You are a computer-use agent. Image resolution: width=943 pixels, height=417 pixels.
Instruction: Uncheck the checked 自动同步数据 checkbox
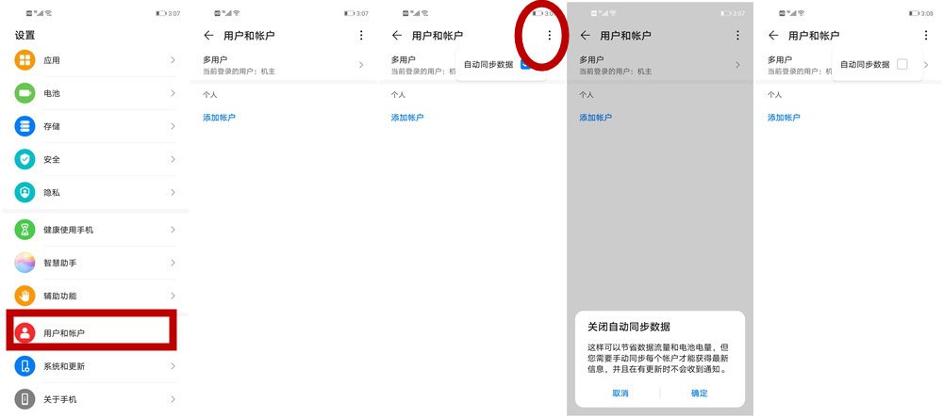[x=525, y=64]
